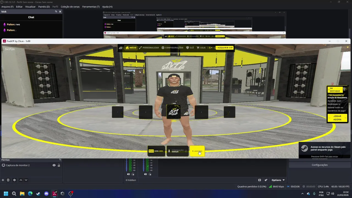Close the kick chat dock
This screenshot has height=198, width=352.
pos(60,12)
